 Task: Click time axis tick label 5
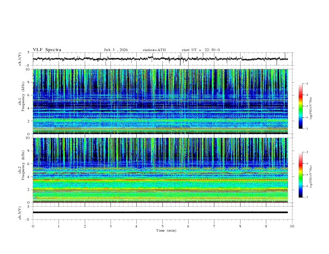tap(162, 226)
